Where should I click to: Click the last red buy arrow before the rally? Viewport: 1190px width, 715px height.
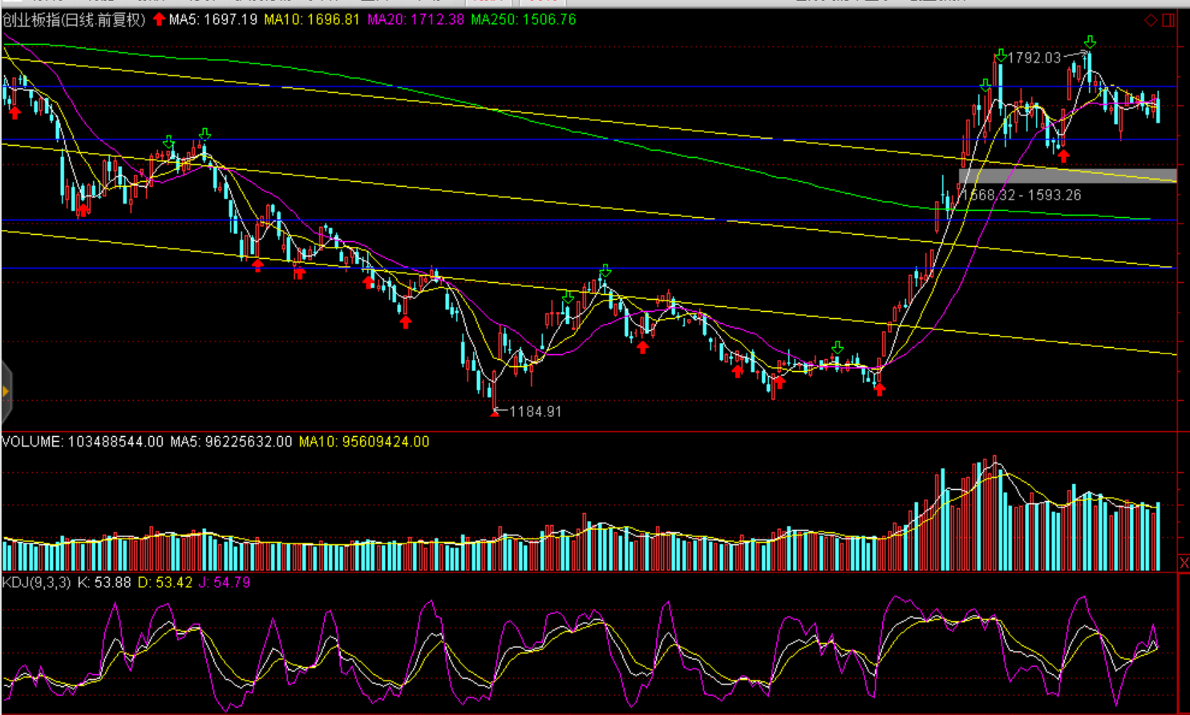click(x=880, y=389)
